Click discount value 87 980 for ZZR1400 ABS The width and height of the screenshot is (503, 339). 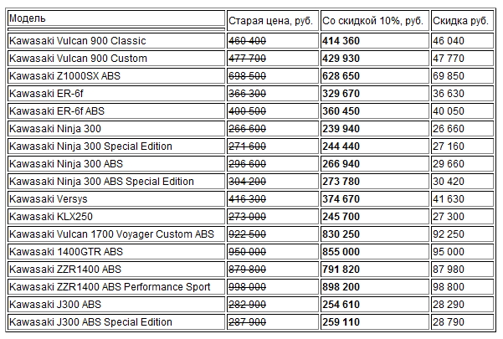coord(449,270)
